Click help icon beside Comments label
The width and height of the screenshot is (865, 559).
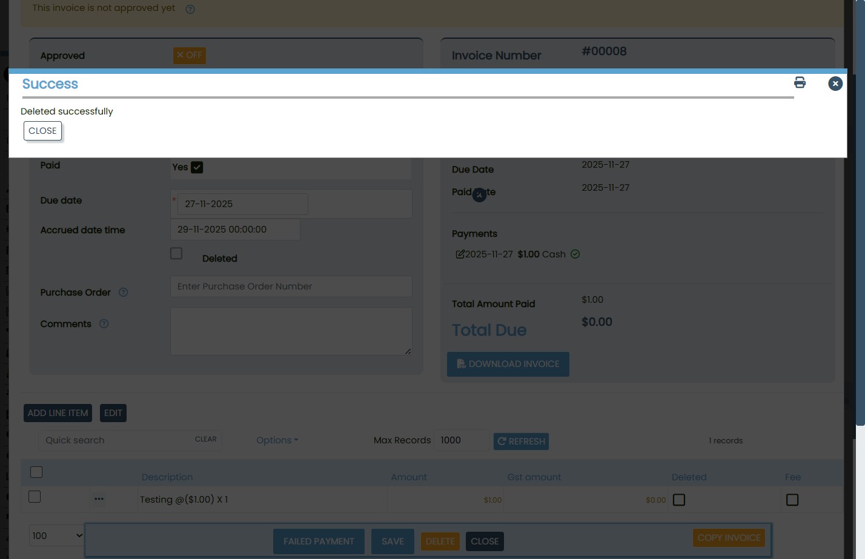coord(104,324)
